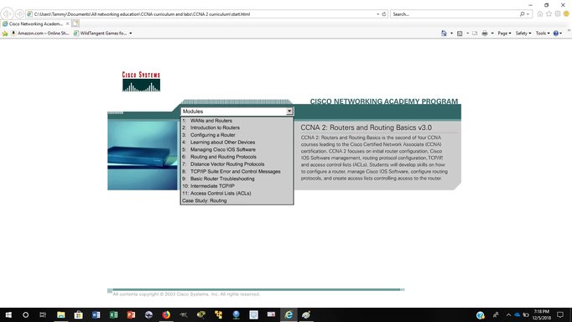Open WildTangent Games favorites bar link
Screen dimensions: 572x322
click(x=101, y=34)
